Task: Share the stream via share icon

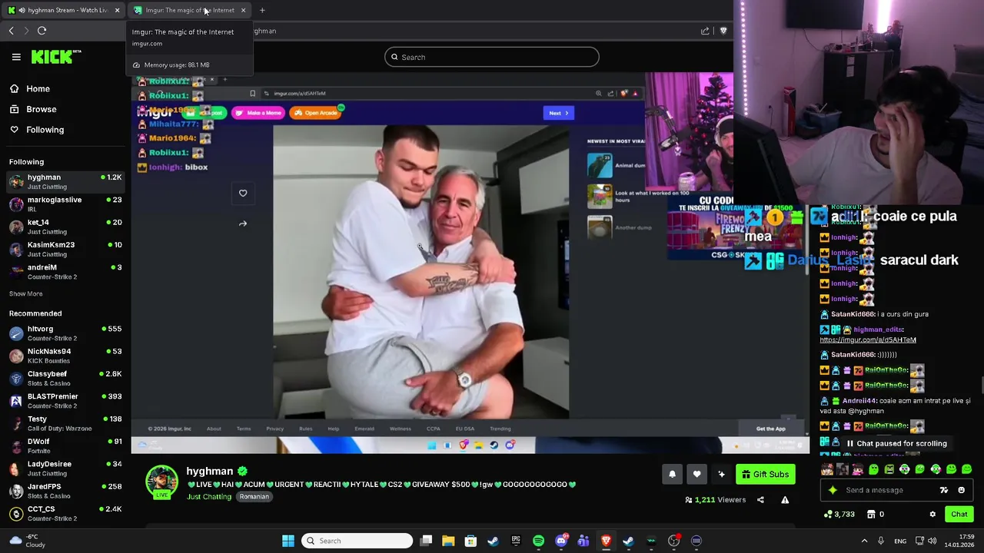Action: point(760,500)
